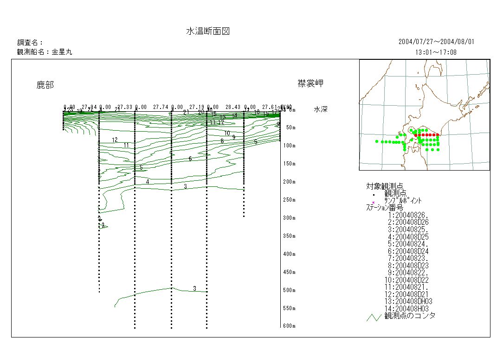Click the red station dots on the map
The width and height of the screenshot is (503, 350).
[427, 134]
